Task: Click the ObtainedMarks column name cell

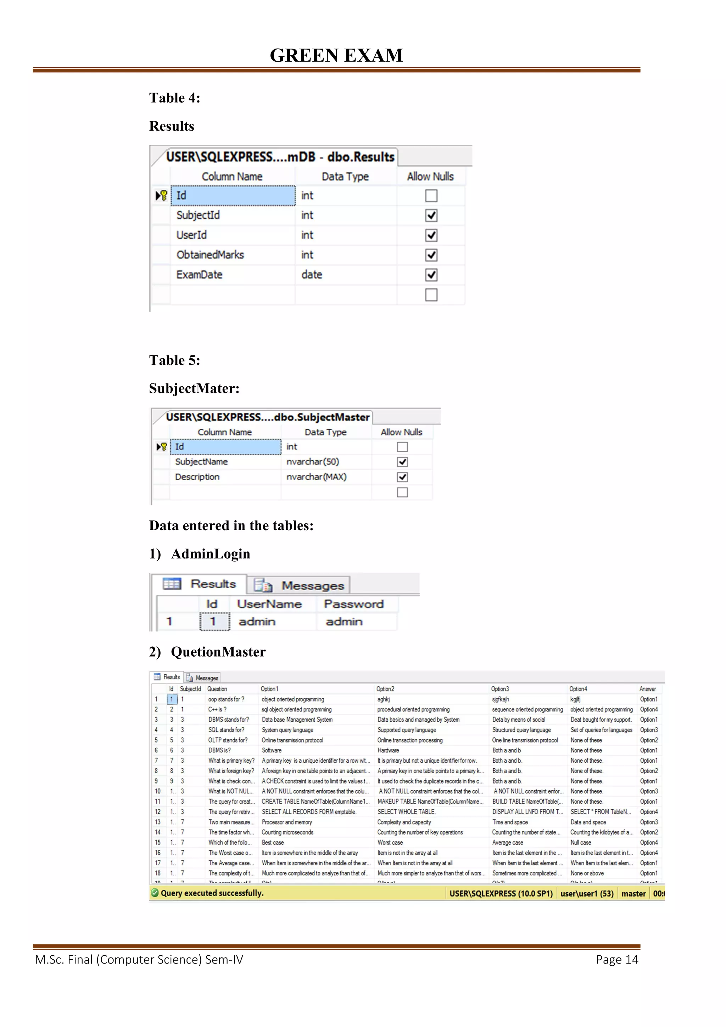Action: click(233, 254)
